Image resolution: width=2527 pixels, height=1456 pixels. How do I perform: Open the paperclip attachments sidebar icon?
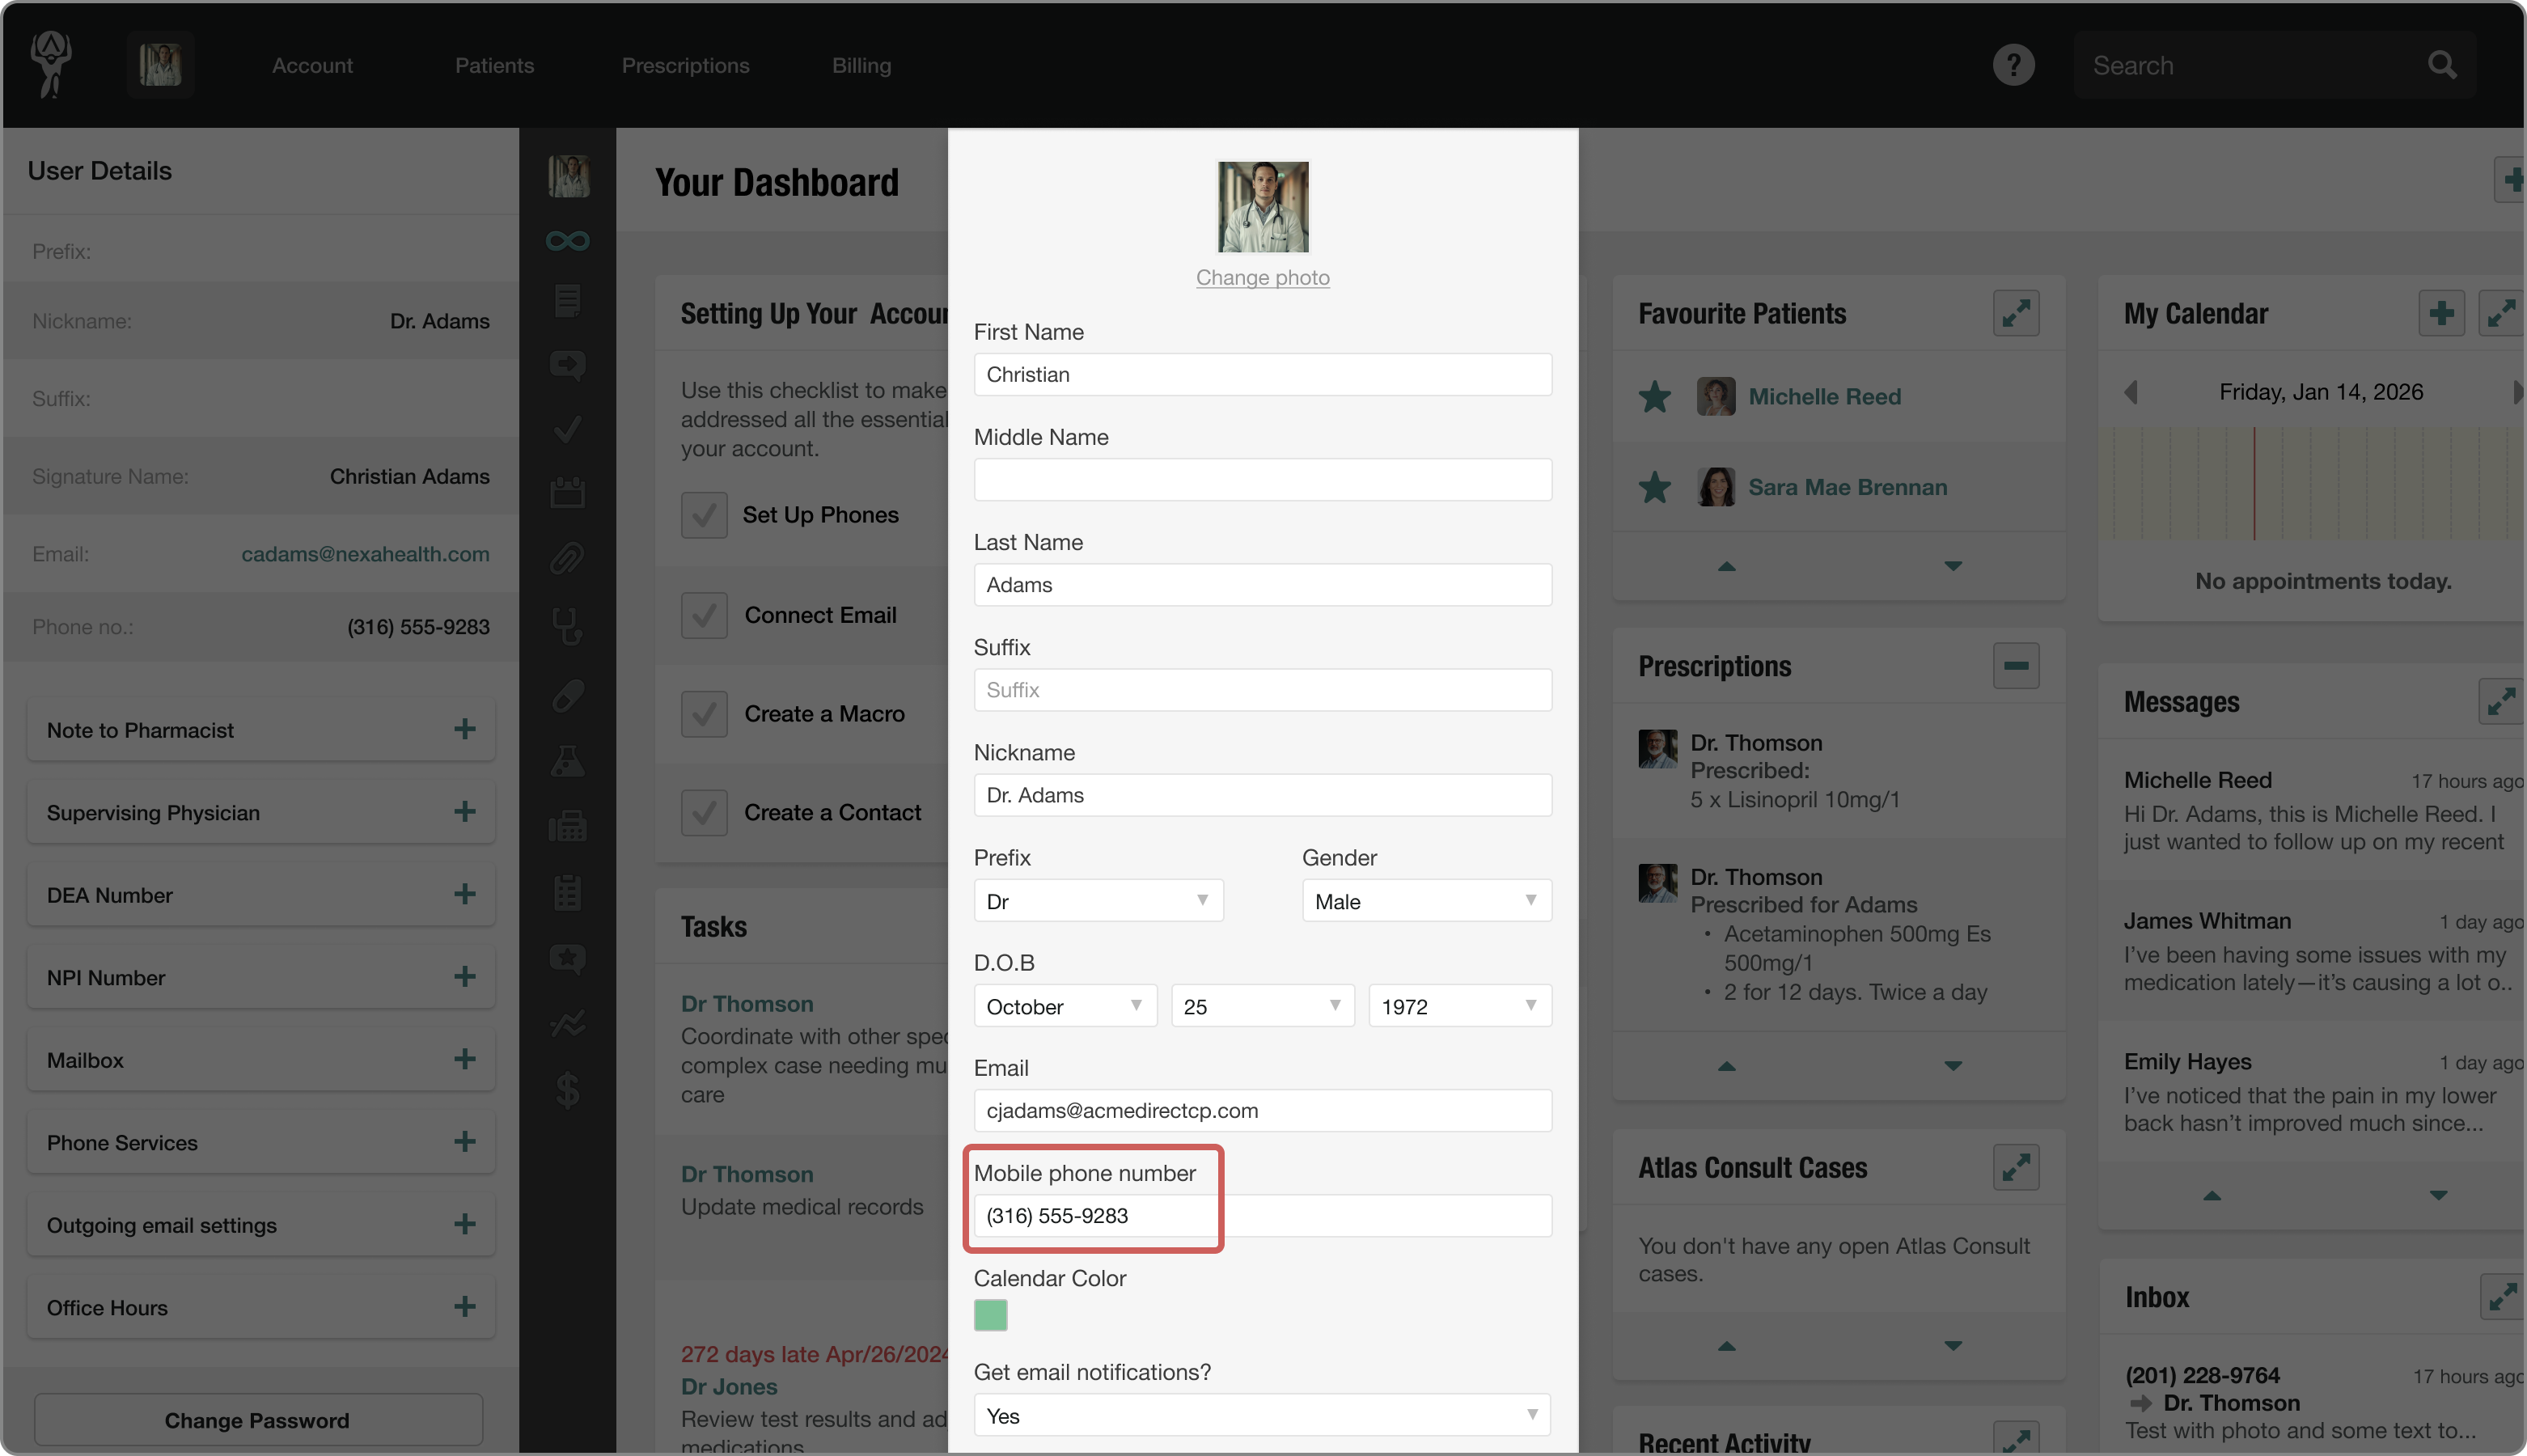coord(567,558)
